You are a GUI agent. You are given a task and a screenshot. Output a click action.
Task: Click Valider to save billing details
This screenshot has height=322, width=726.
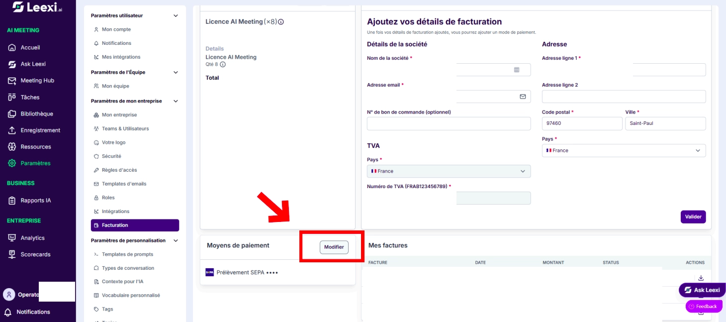(x=693, y=216)
